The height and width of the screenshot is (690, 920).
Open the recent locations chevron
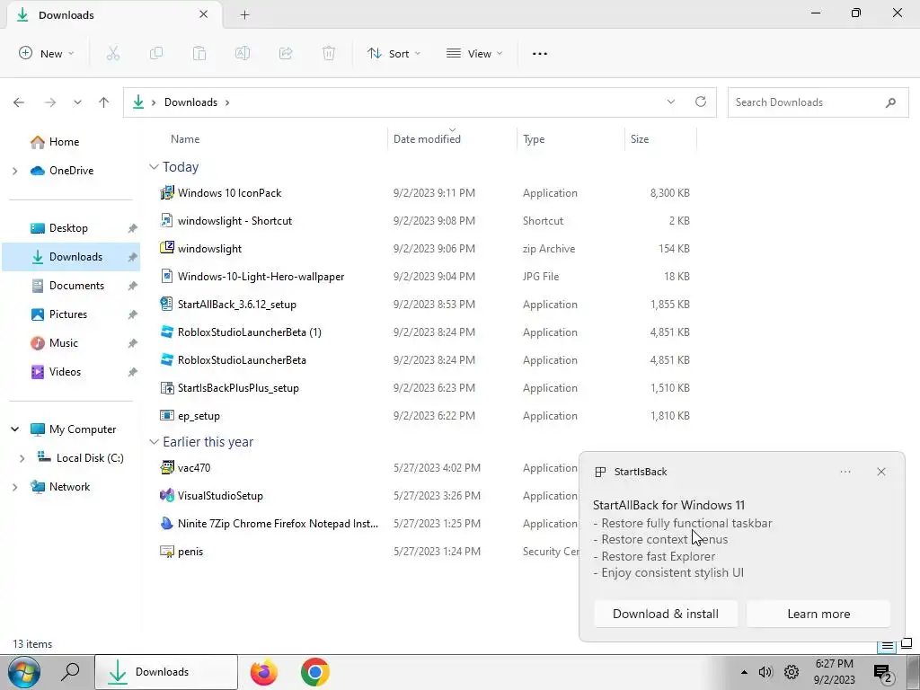click(77, 102)
